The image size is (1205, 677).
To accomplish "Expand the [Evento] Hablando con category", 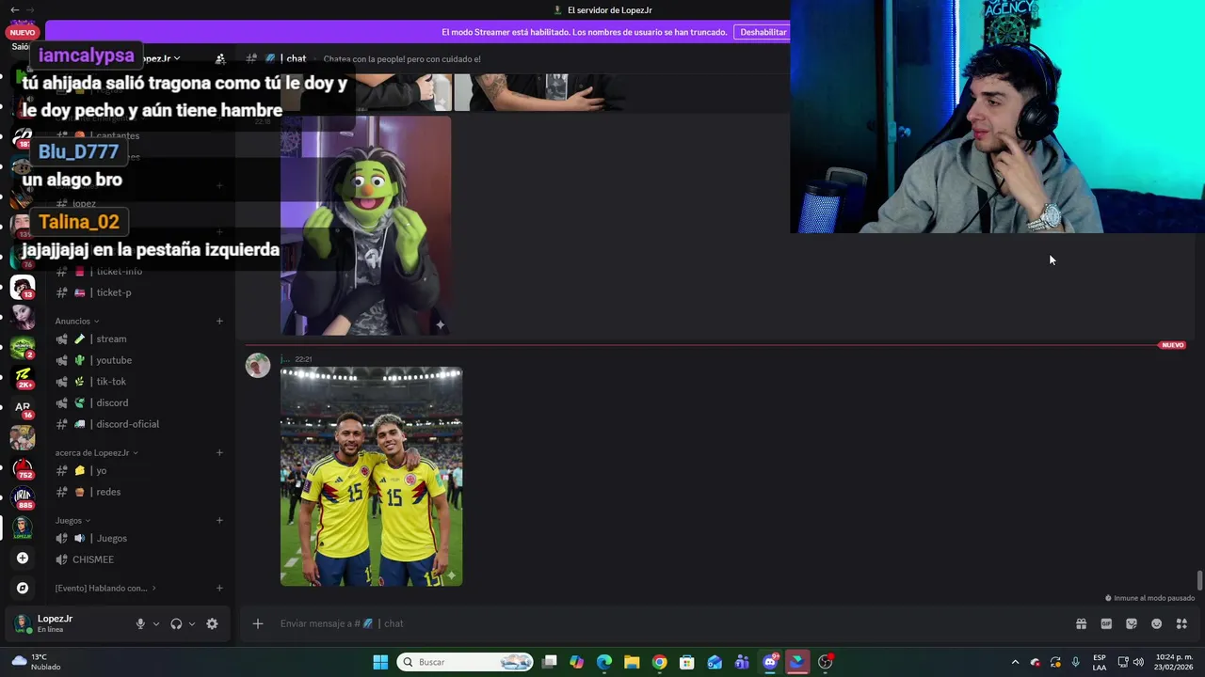I will (x=105, y=589).
